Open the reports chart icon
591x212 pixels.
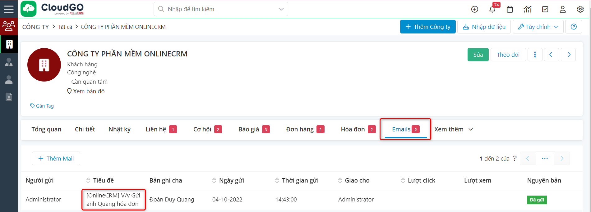(528, 9)
